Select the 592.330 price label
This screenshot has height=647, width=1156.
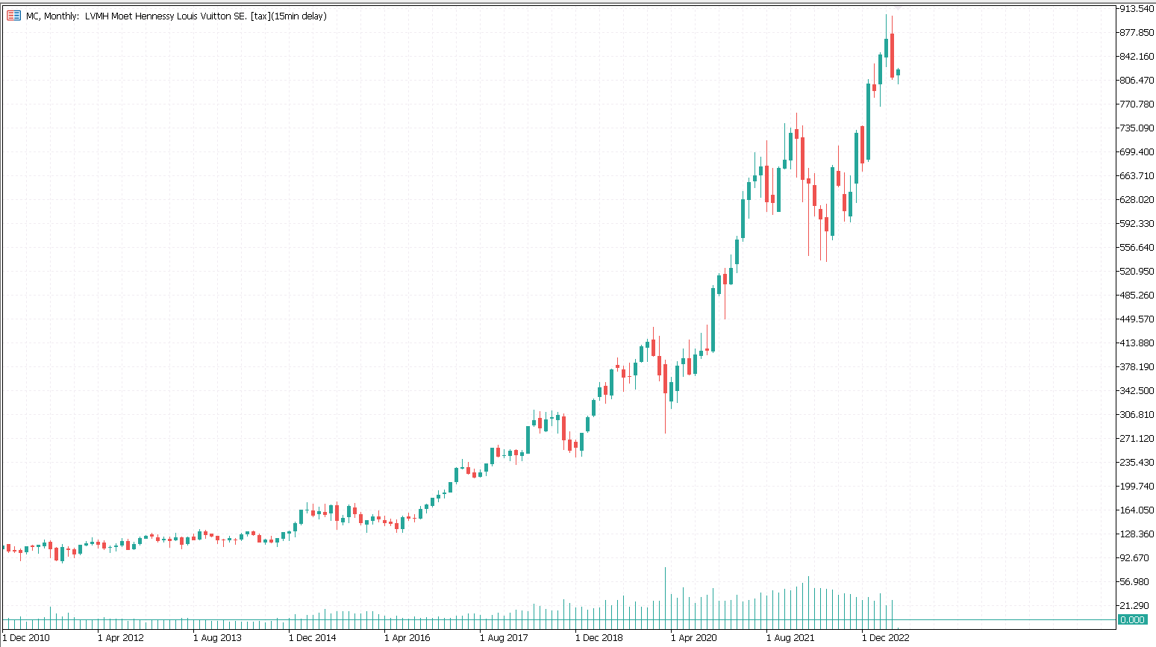coord(1137,223)
